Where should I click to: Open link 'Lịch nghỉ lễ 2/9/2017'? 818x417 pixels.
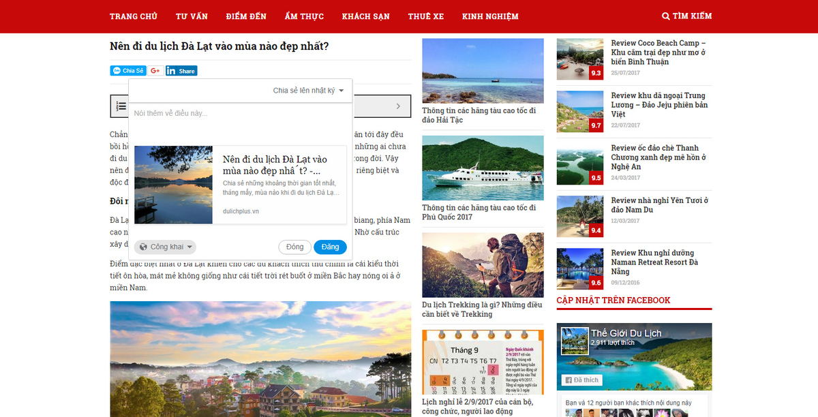477,407
